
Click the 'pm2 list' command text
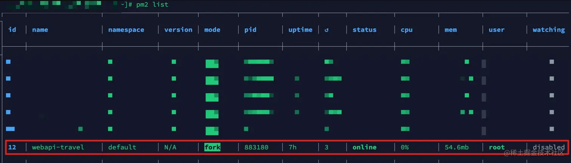point(152,5)
